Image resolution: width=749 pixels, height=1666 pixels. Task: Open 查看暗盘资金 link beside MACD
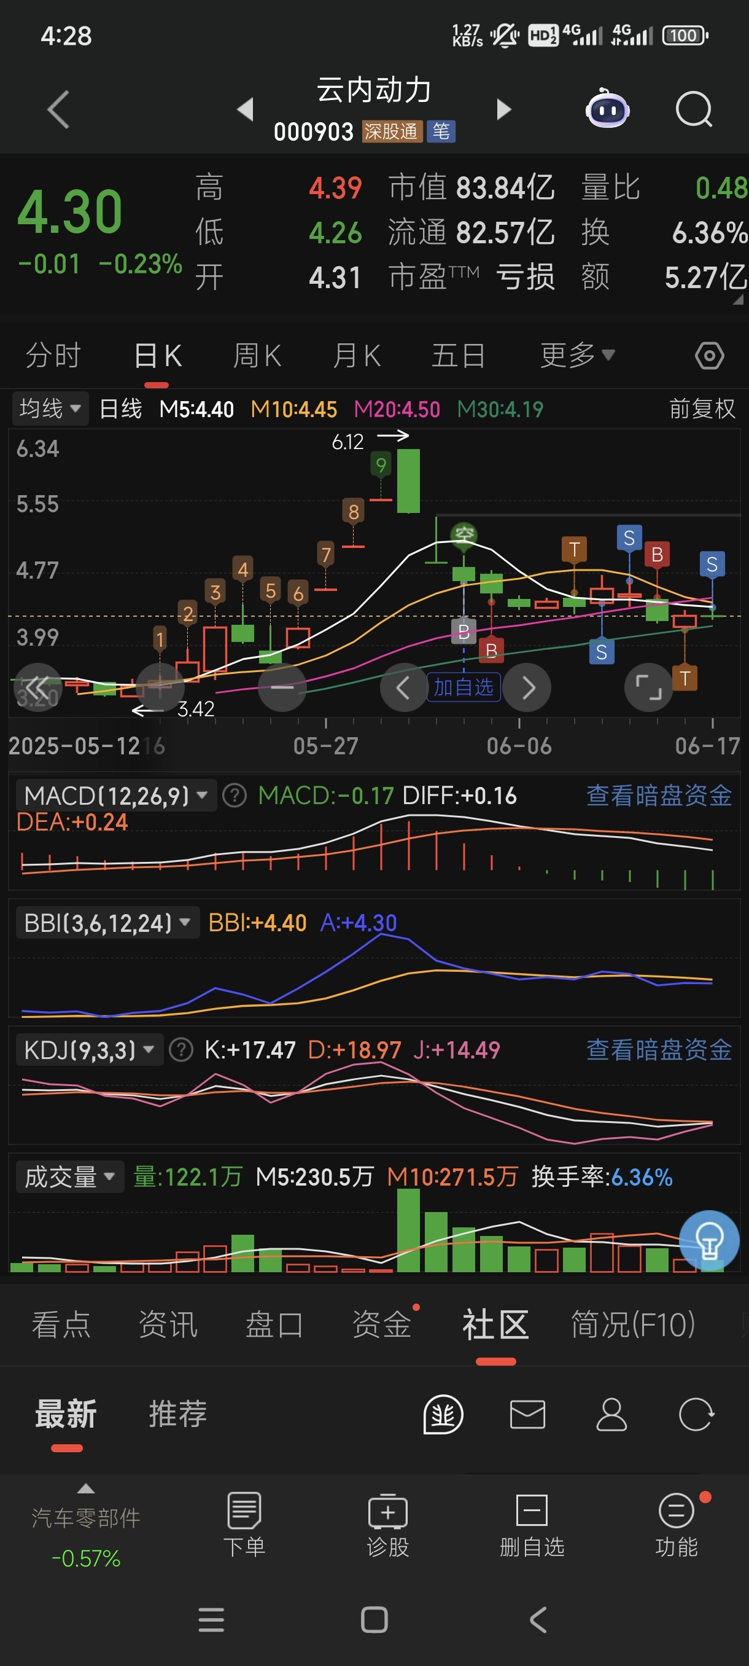tap(659, 796)
